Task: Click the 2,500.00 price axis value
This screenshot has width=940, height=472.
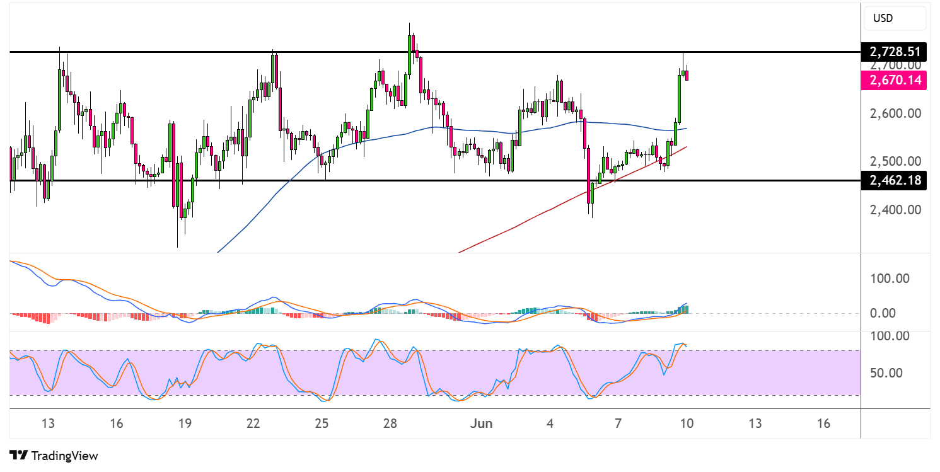Action: 895,161
